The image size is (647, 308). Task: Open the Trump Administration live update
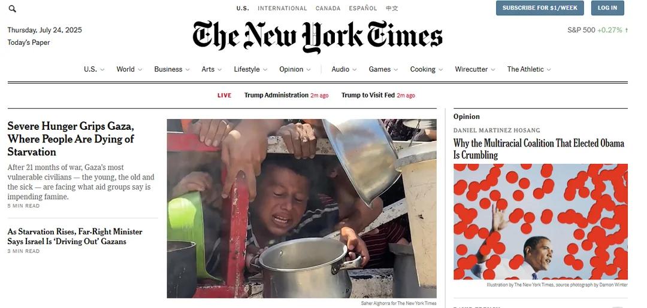[x=276, y=95]
